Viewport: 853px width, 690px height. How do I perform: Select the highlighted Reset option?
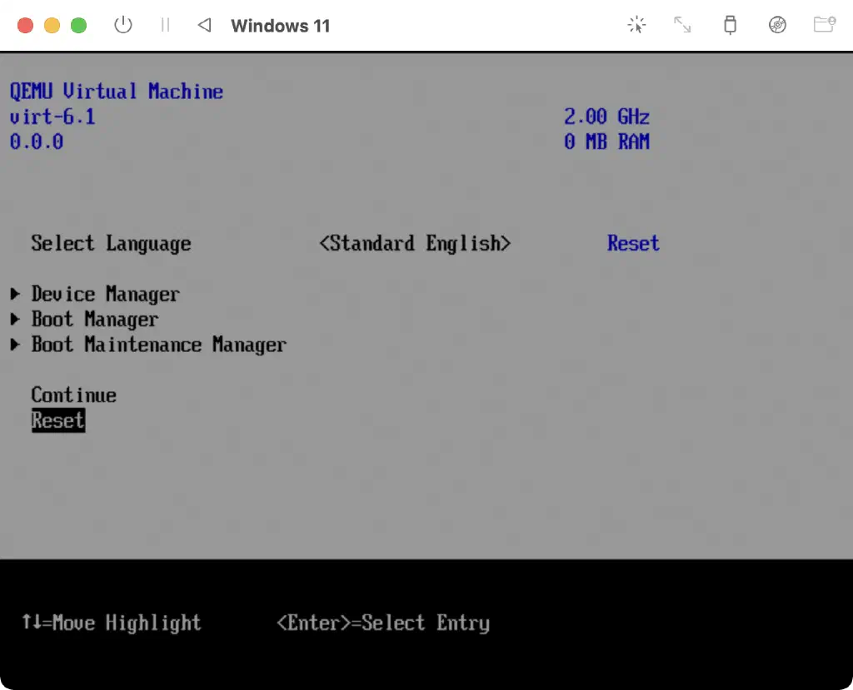point(57,420)
